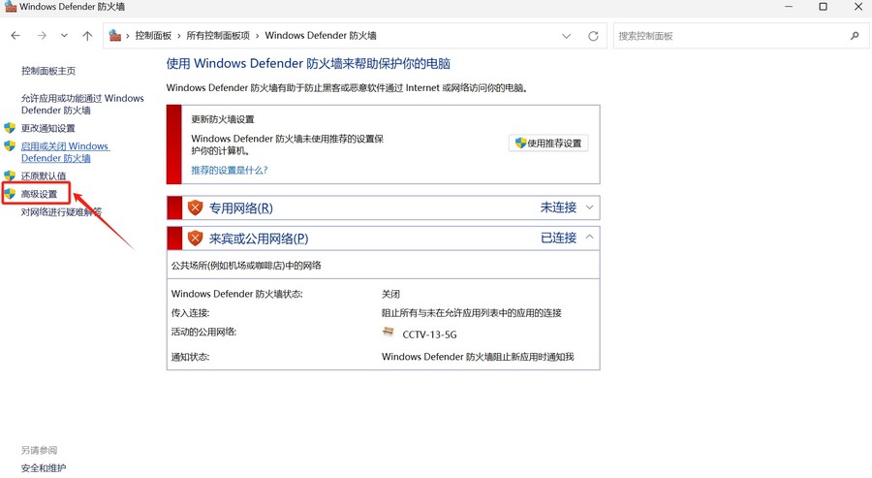
Task: Open 高级设置 link
Action: [x=39, y=194]
